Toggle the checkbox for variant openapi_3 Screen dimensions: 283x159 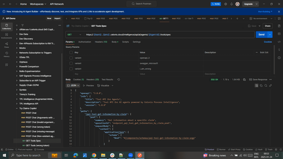pos(71,58)
